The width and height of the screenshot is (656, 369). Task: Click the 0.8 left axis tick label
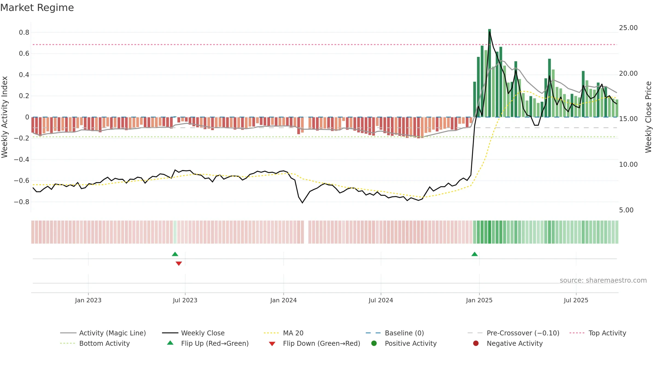pyautogui.click(x=24, y=33)
